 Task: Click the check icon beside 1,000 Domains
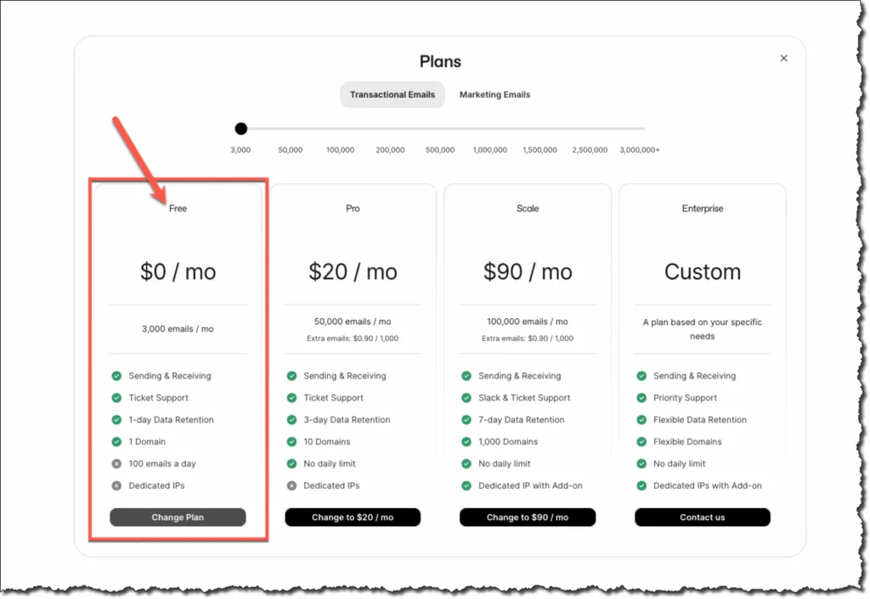(x=466, y=442)
